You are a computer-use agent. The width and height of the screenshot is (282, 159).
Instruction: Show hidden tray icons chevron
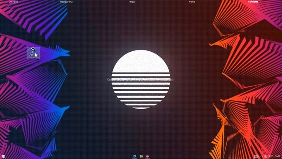(x=261, y=156)
